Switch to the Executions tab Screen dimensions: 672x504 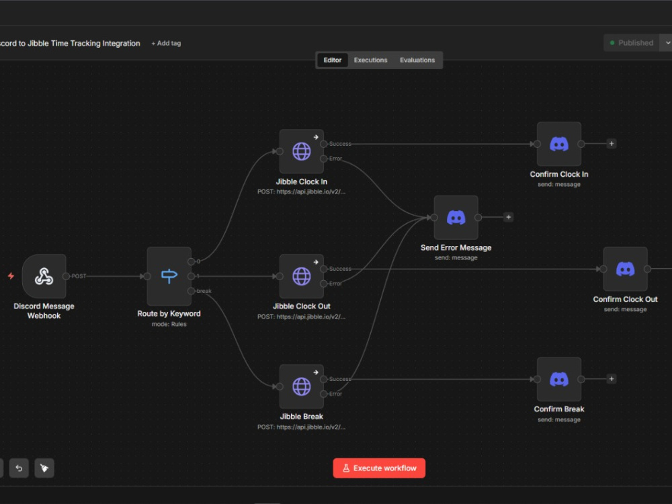pyautogui.click(x=371, y=60)
